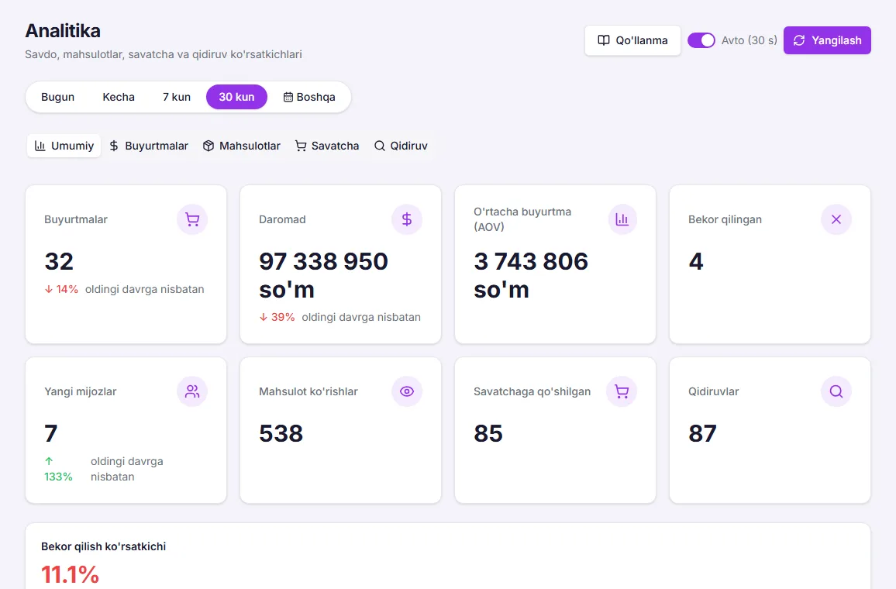896x589 pixels.
Task: Choose the 7 kun period
Action: pyautogui.click(x=177, y=97)
